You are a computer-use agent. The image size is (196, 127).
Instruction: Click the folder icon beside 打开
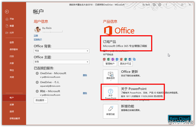7,33
